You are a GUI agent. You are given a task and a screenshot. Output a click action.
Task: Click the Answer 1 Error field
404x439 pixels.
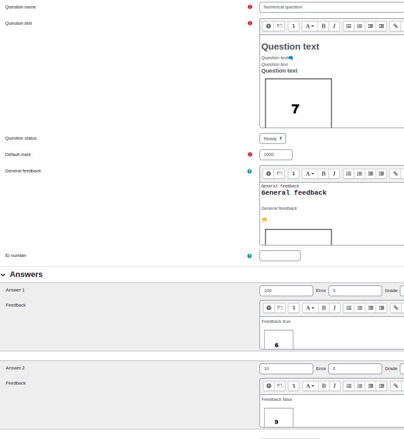pos(355,291)
